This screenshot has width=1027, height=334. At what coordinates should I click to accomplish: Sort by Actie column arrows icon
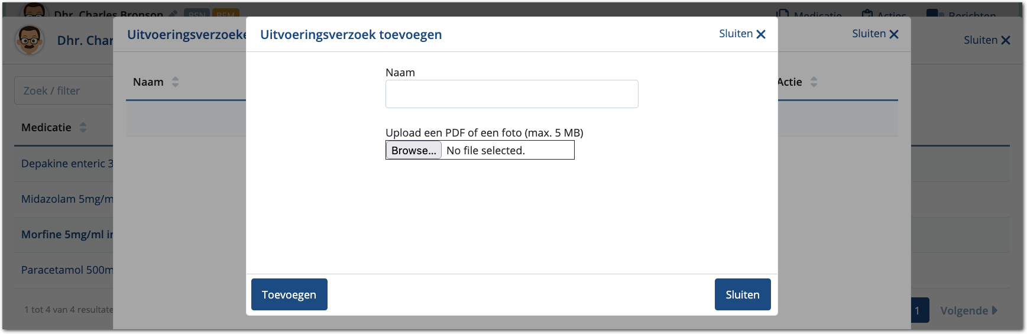coord(814,82)
